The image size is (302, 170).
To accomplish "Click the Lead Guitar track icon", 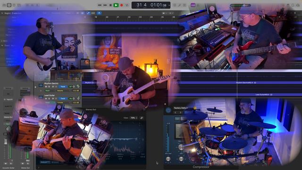I will pos(41,97).
